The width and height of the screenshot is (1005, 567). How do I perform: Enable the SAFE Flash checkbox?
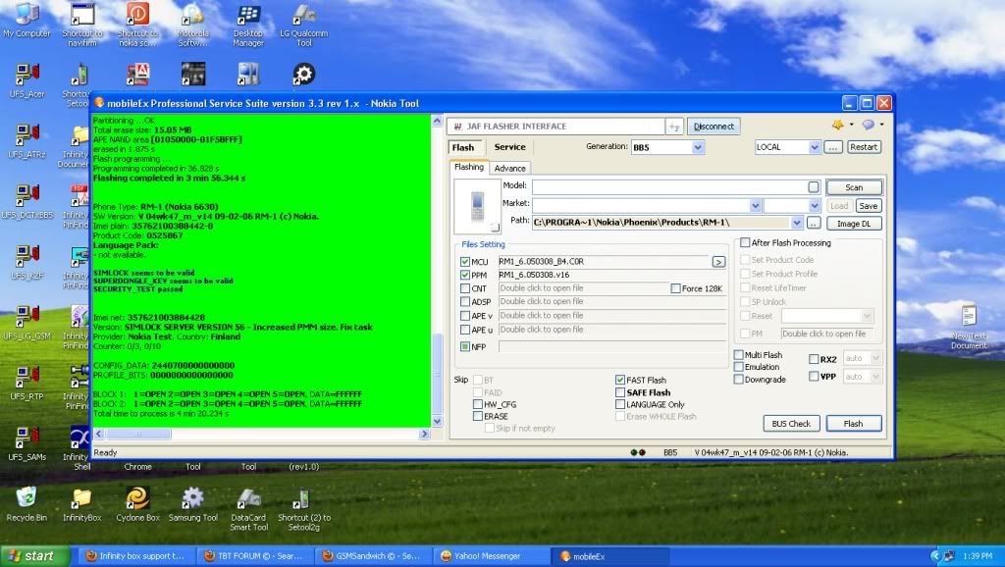point(620,392)
